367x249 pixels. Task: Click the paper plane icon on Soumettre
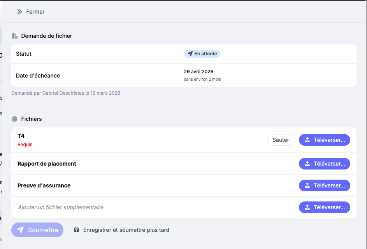click(21, 230)
